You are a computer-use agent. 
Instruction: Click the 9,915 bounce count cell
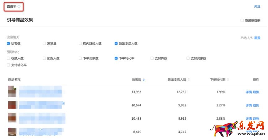coord(182,118)
